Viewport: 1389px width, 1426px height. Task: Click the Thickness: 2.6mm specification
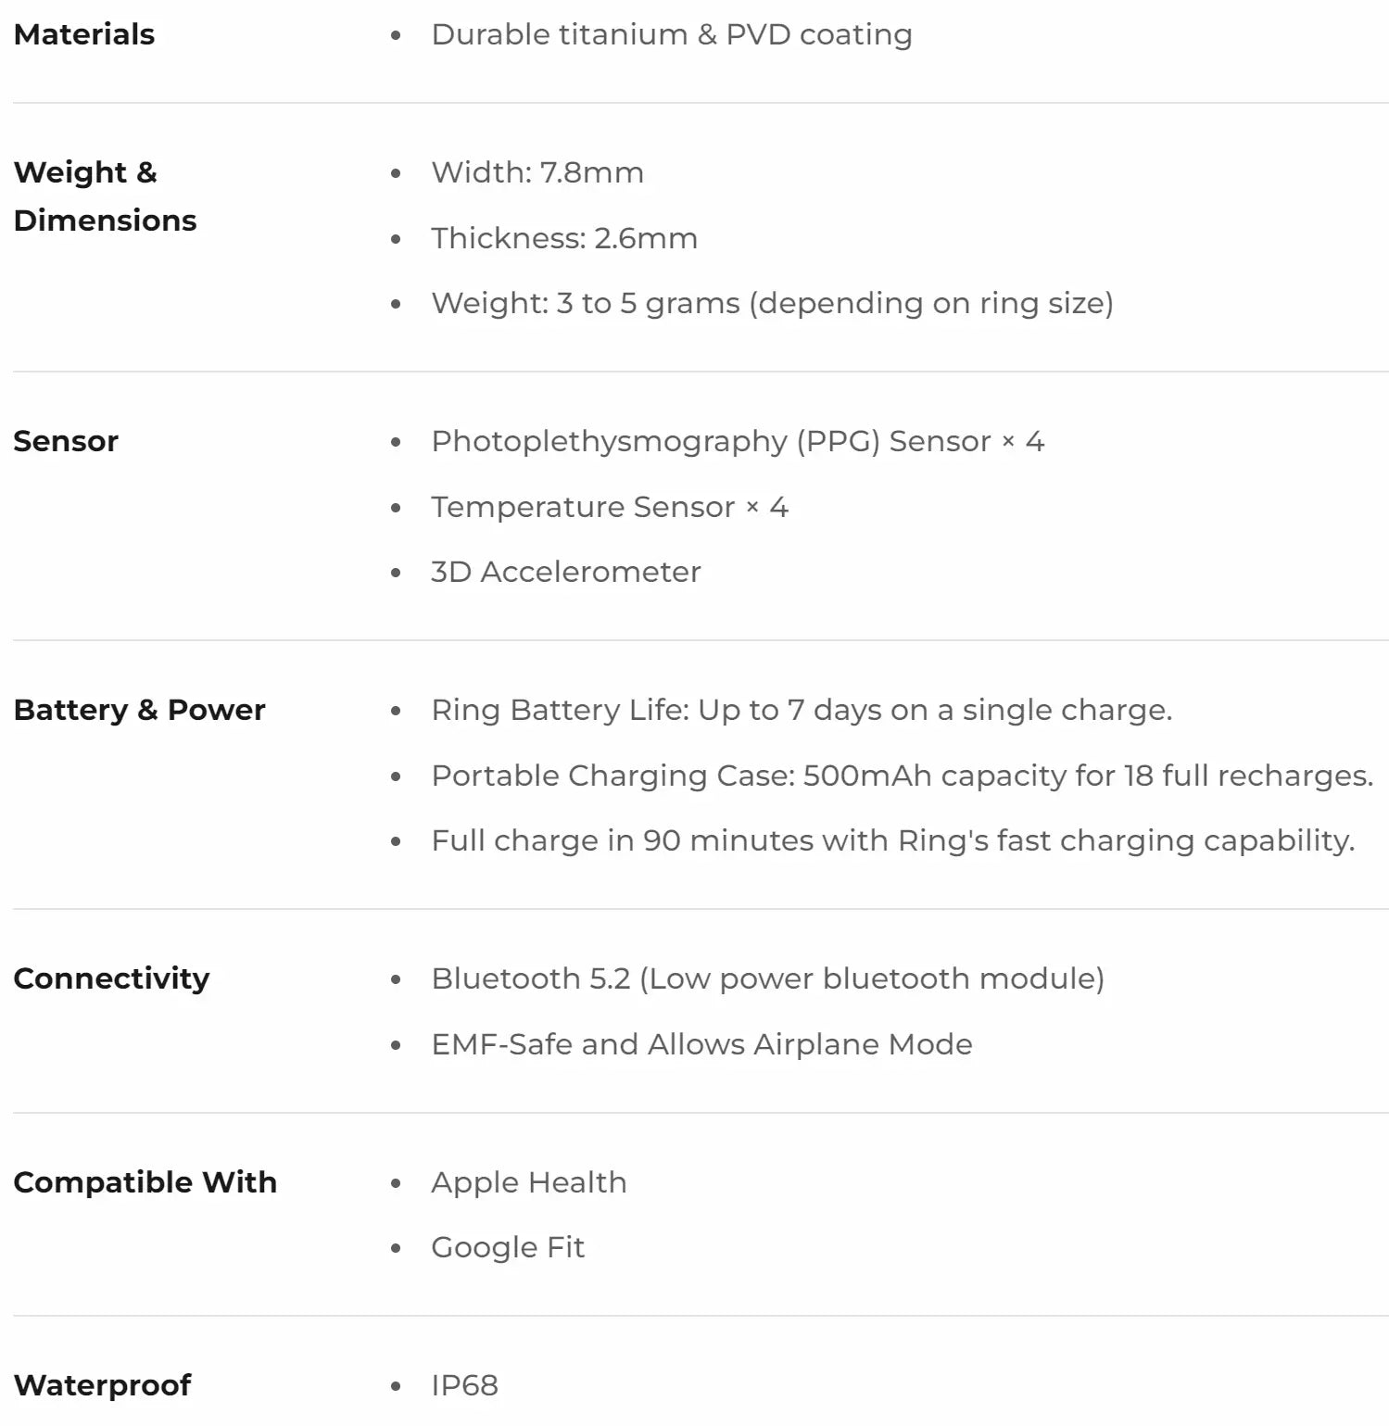[x=563, y=238]
